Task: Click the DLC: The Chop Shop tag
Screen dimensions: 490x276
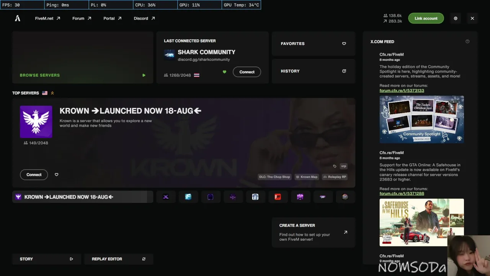Action: tap(274, 177)
